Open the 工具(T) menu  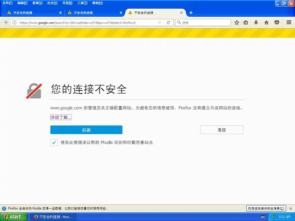82,3
